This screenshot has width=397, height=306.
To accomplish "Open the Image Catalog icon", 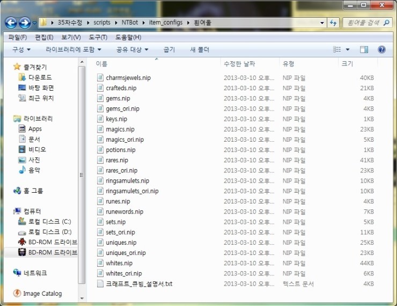I will pyautogui.click(x=17, y=293).
